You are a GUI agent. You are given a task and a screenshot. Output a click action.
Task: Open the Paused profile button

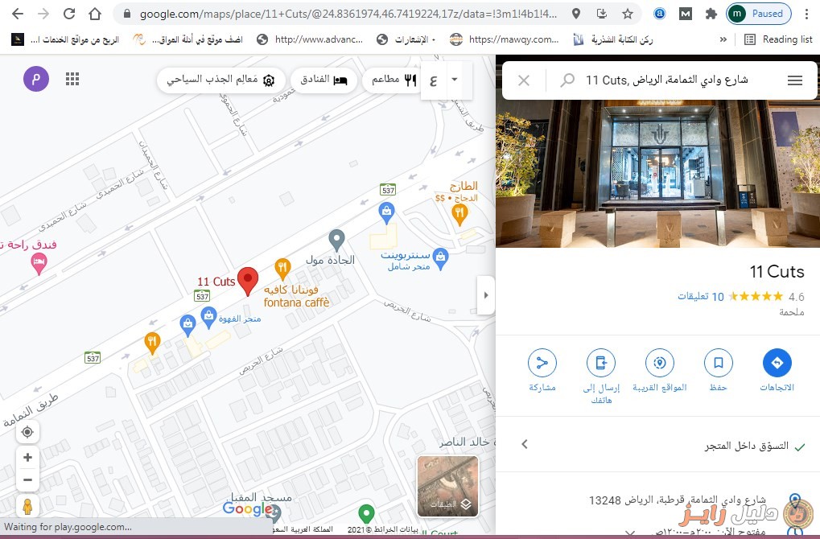click(x=758, y=14)
